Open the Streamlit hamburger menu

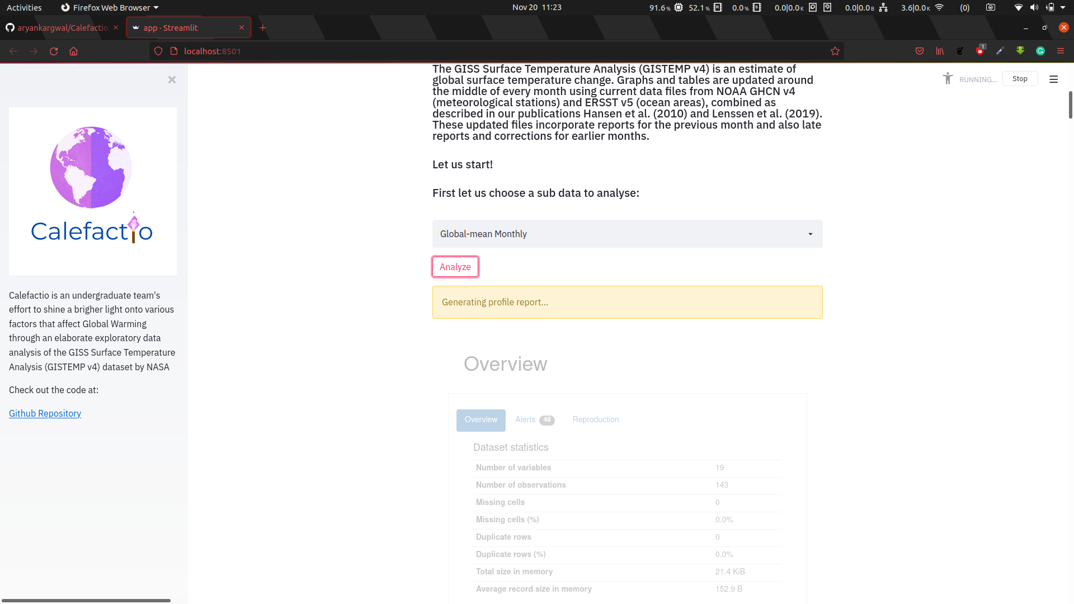pyautogui.click(x=1053, y=79)
